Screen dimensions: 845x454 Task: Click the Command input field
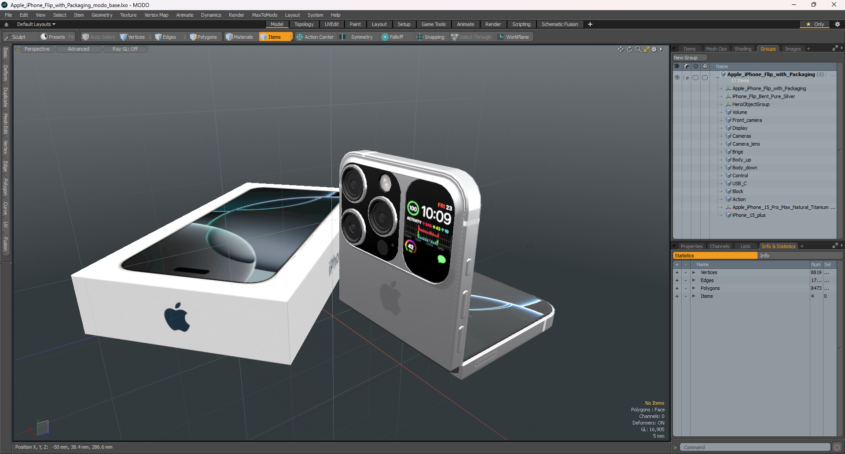click(x=755, y=447)
